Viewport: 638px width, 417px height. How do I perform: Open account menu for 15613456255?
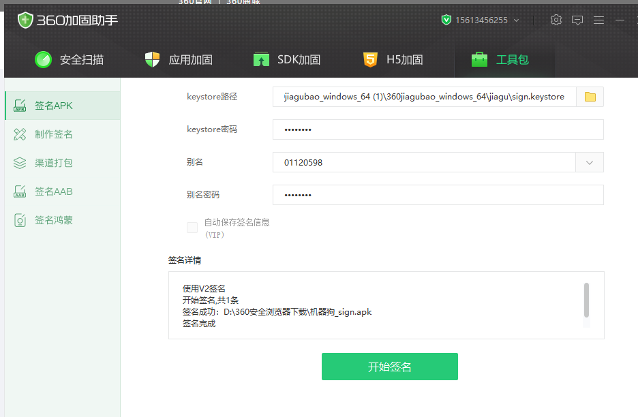(x=481, y=20)
